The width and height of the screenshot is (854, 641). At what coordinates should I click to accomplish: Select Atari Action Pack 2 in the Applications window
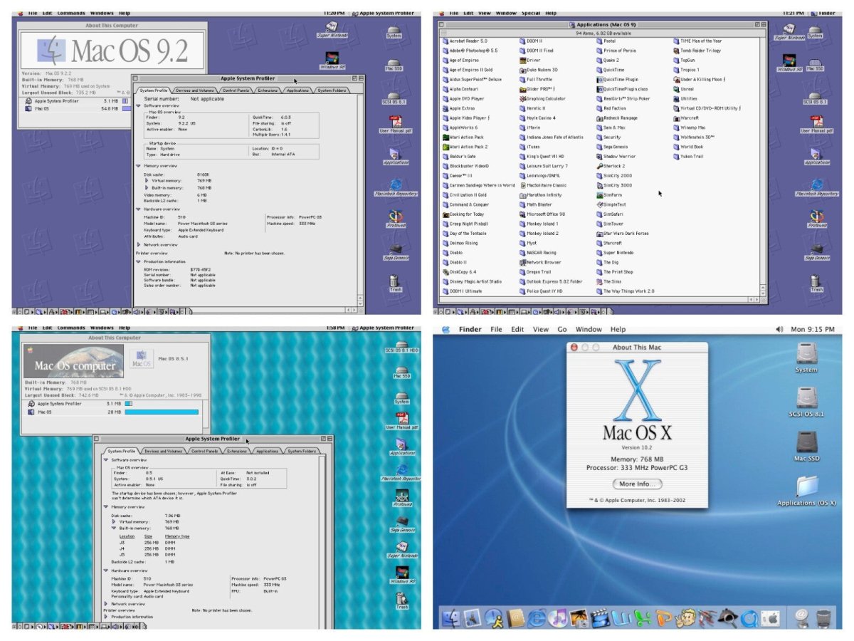pos(464,147)
